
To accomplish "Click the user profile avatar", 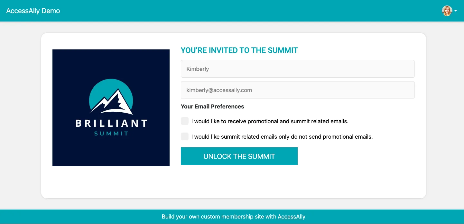I will tap(447, 11).
